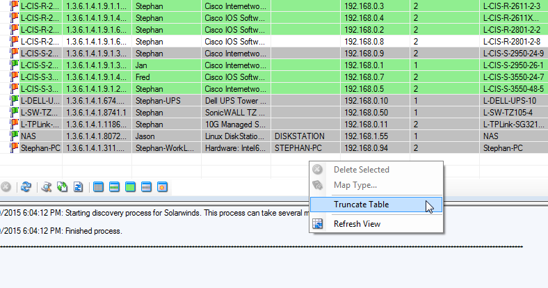Click the fully green table toolbar icon
Screen dimensions: 548x288
(x=130, y=186)
